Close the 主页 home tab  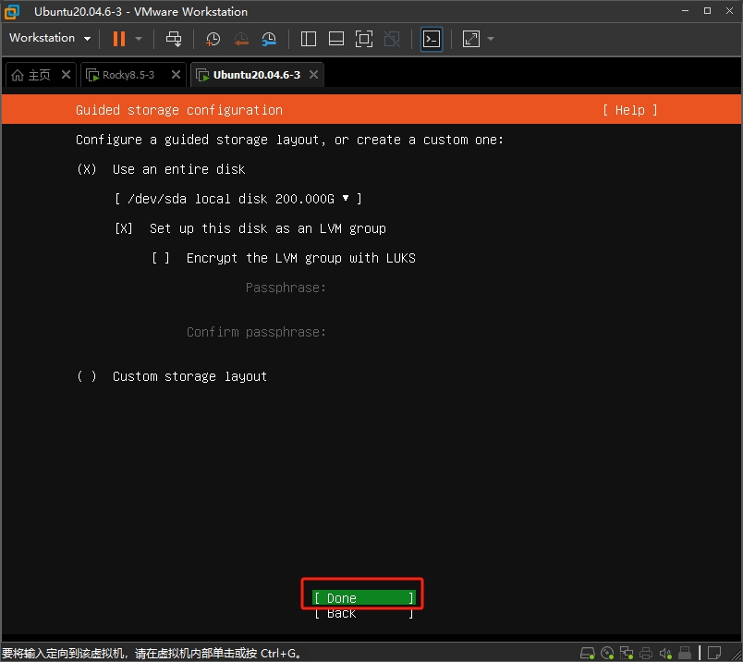point(66,75)
